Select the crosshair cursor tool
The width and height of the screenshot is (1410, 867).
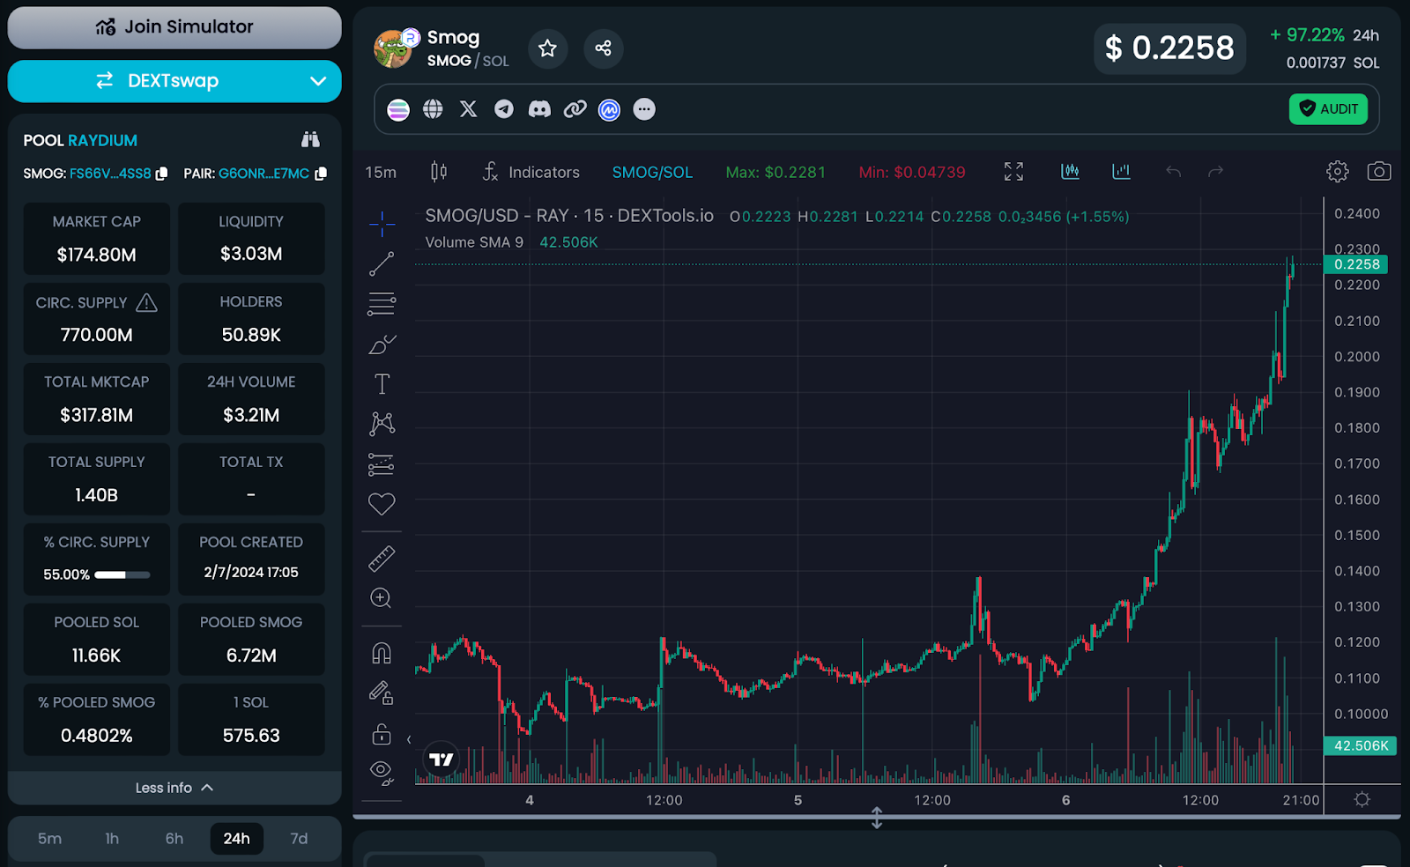(x=382, y=224)
